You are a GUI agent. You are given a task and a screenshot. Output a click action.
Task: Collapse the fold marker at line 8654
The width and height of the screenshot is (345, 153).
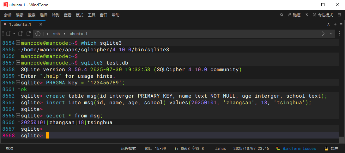coord(18,43)
